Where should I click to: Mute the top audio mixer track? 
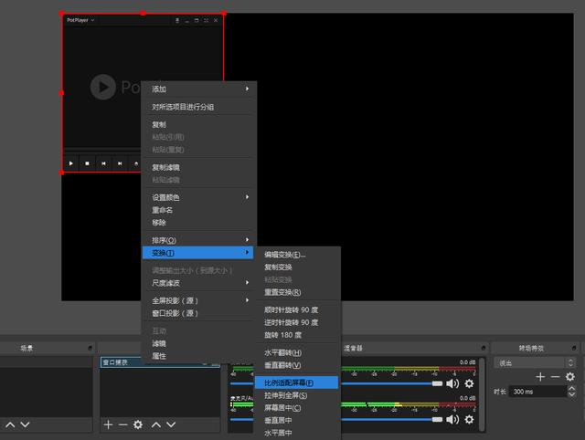[x=452, y=383]
